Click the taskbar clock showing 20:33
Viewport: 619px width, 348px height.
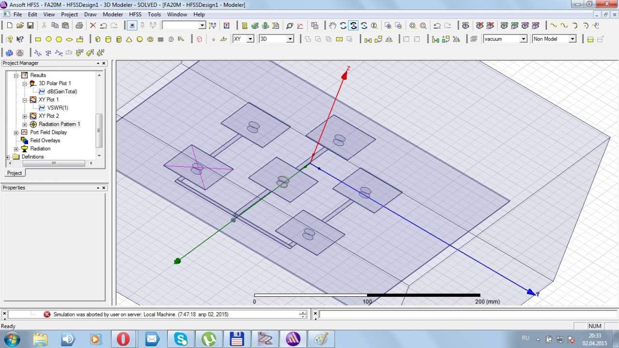595,335
